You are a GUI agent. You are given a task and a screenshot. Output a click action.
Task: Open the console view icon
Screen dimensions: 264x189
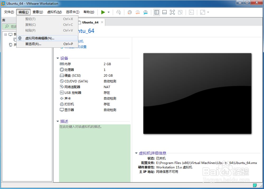[x=191, y=12]
